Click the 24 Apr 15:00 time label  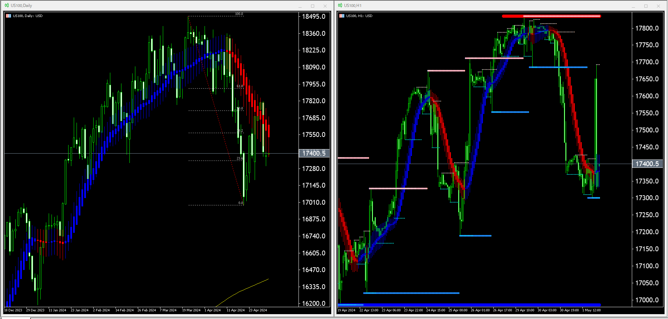(436, 310)
